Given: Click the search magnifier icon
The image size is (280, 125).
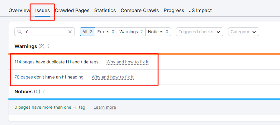Looking at the screenshot, I should click(20, 32).
